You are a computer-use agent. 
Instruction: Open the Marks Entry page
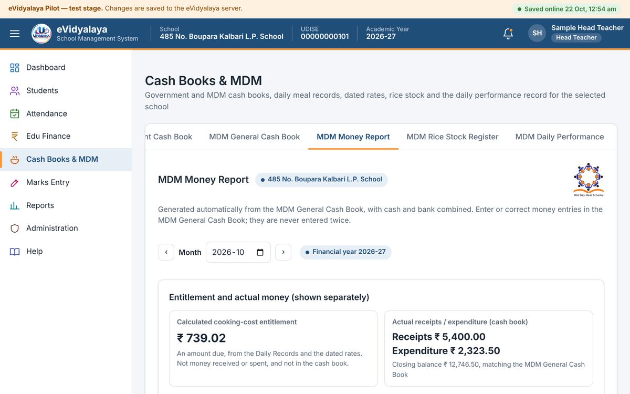66,183
